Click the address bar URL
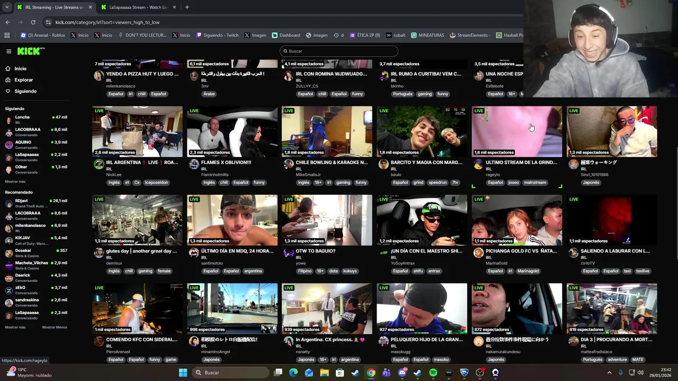This screenshot has width=678, height=381. point(107,22)
